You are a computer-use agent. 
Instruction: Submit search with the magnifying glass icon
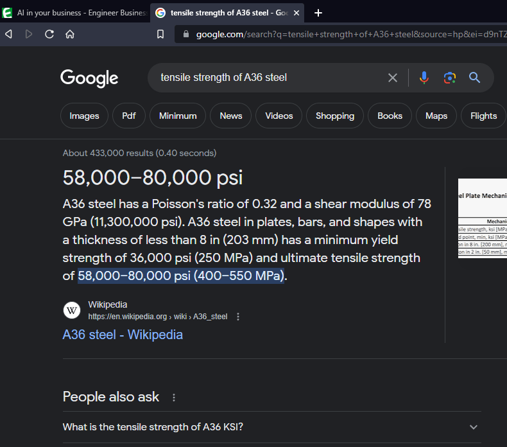point(474,78)
